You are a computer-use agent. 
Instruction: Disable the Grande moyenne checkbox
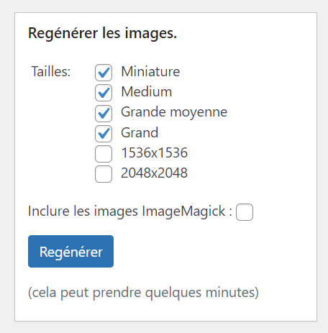pyautogui.click(x=104, y=113)
